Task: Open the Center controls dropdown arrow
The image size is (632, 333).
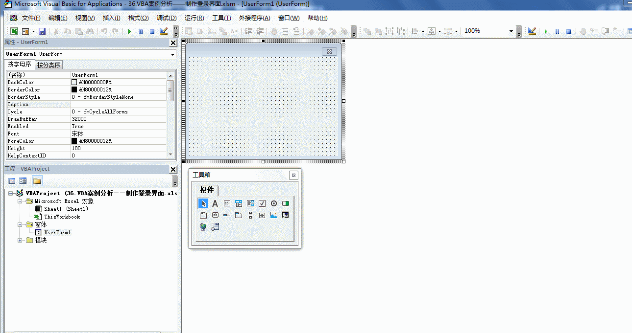Action: [439, 31]
